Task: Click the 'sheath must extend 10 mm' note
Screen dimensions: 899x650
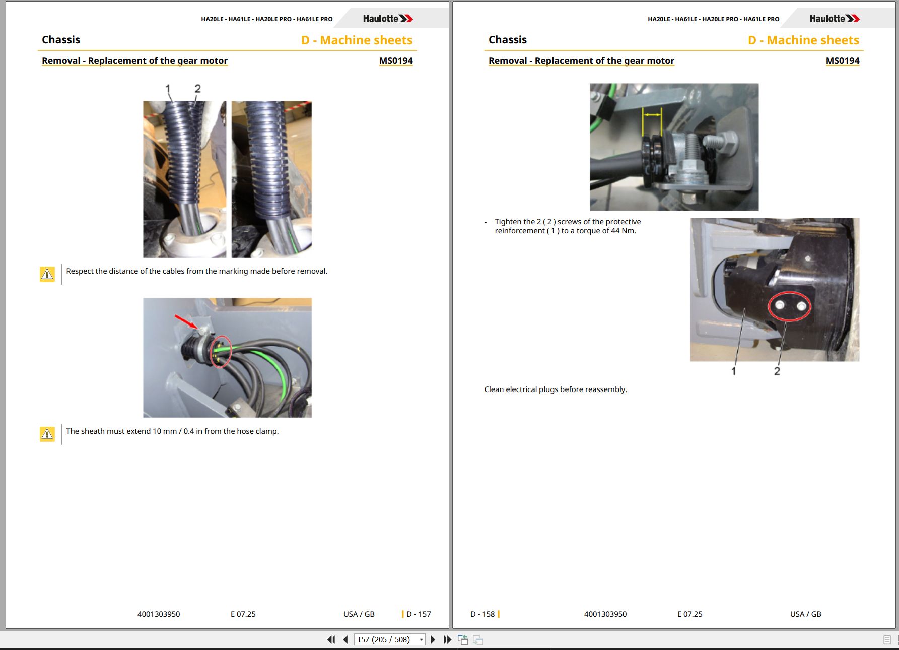Action: [x=172, y=431]
